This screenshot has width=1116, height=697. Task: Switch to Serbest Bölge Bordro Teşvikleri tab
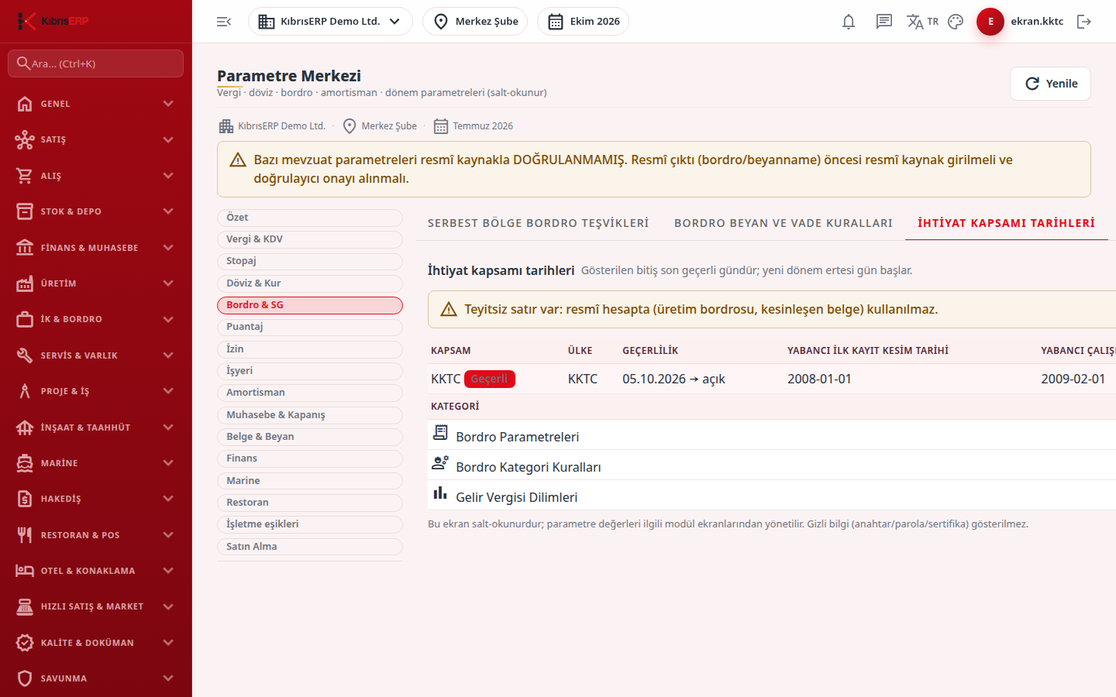point(539,223)
